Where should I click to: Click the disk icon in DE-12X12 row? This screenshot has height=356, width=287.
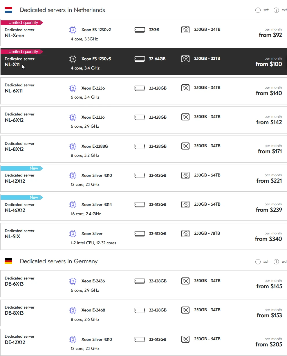click(185, 339)
